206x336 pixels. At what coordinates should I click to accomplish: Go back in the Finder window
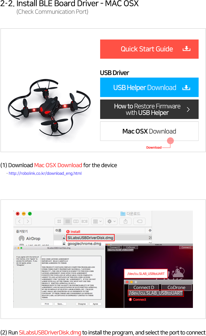pos(20,221)
